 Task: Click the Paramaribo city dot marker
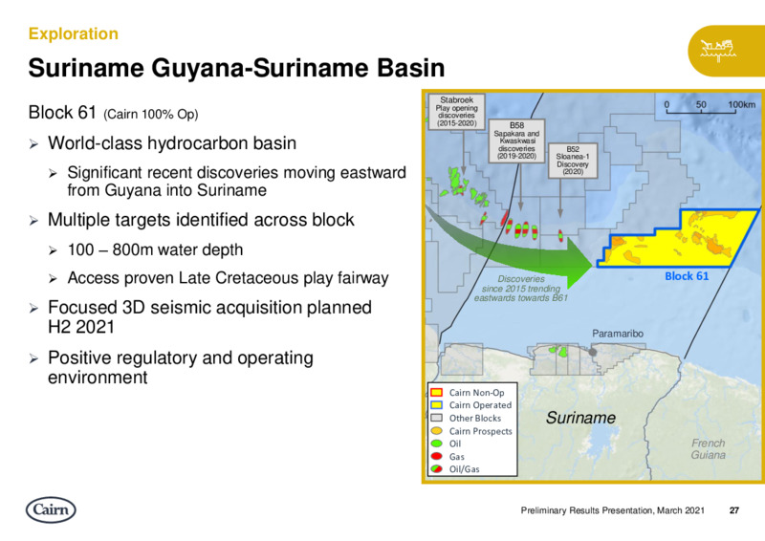[593, 352]
